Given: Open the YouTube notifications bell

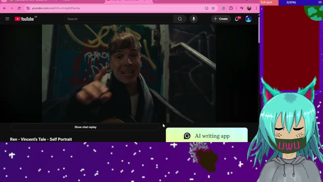Looking at the screenshot, I should [237, 19].
